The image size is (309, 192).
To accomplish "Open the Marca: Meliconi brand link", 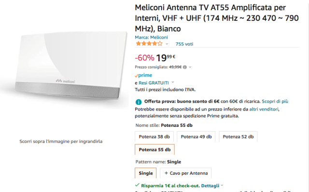I will 151,37.
